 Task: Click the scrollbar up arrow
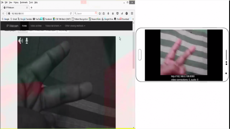pos(133,23)
